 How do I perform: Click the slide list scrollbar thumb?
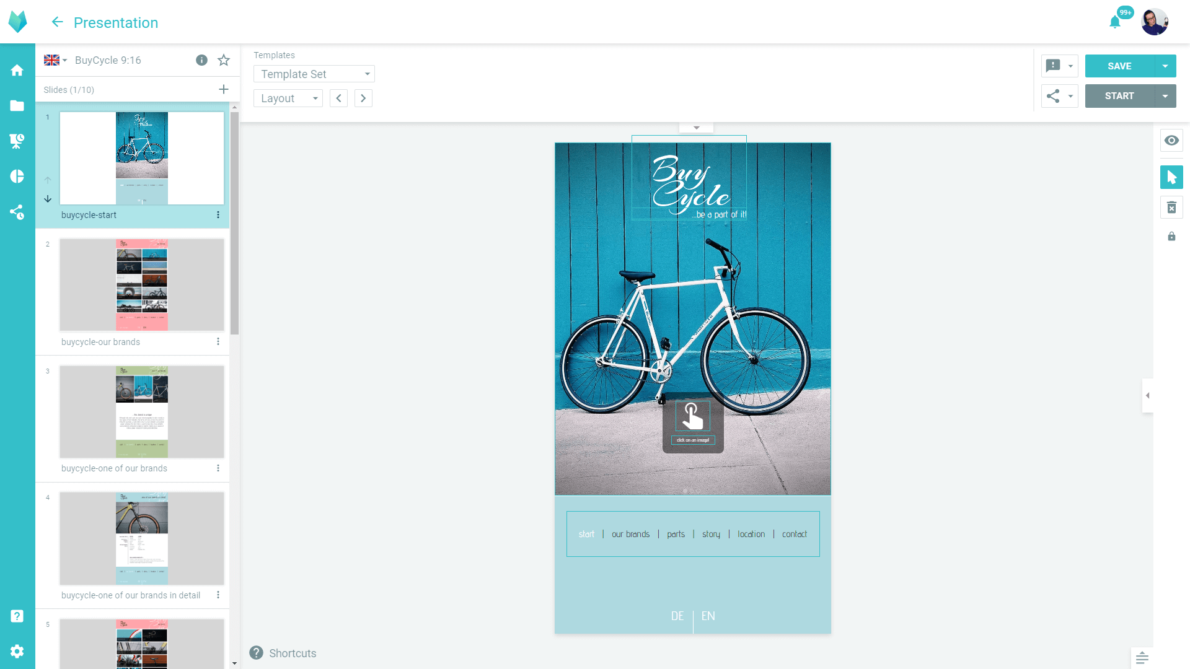pyautogui.click(x=234, y=223)
